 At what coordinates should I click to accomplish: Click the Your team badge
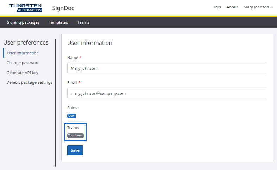(x=75, y=135)
